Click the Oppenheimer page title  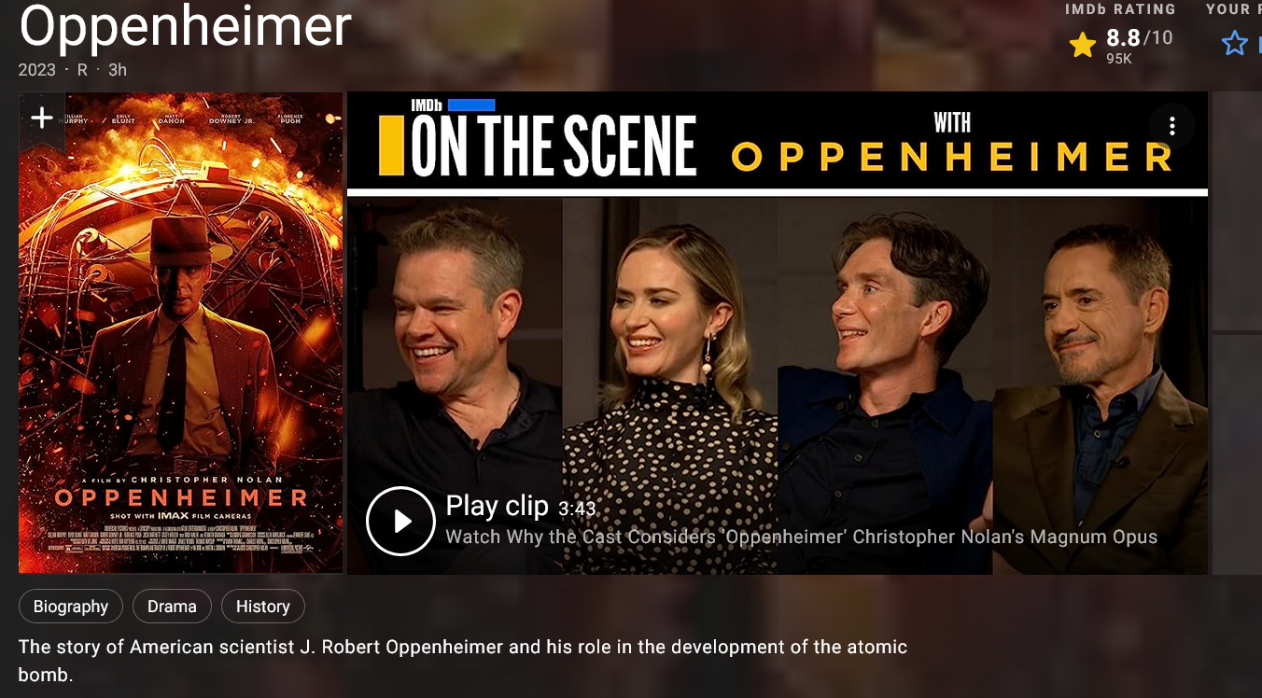185,26
